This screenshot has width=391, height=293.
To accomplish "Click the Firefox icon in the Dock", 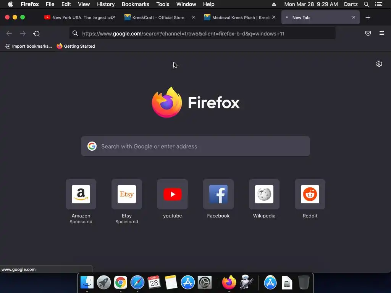I will [x=229, y=283].
